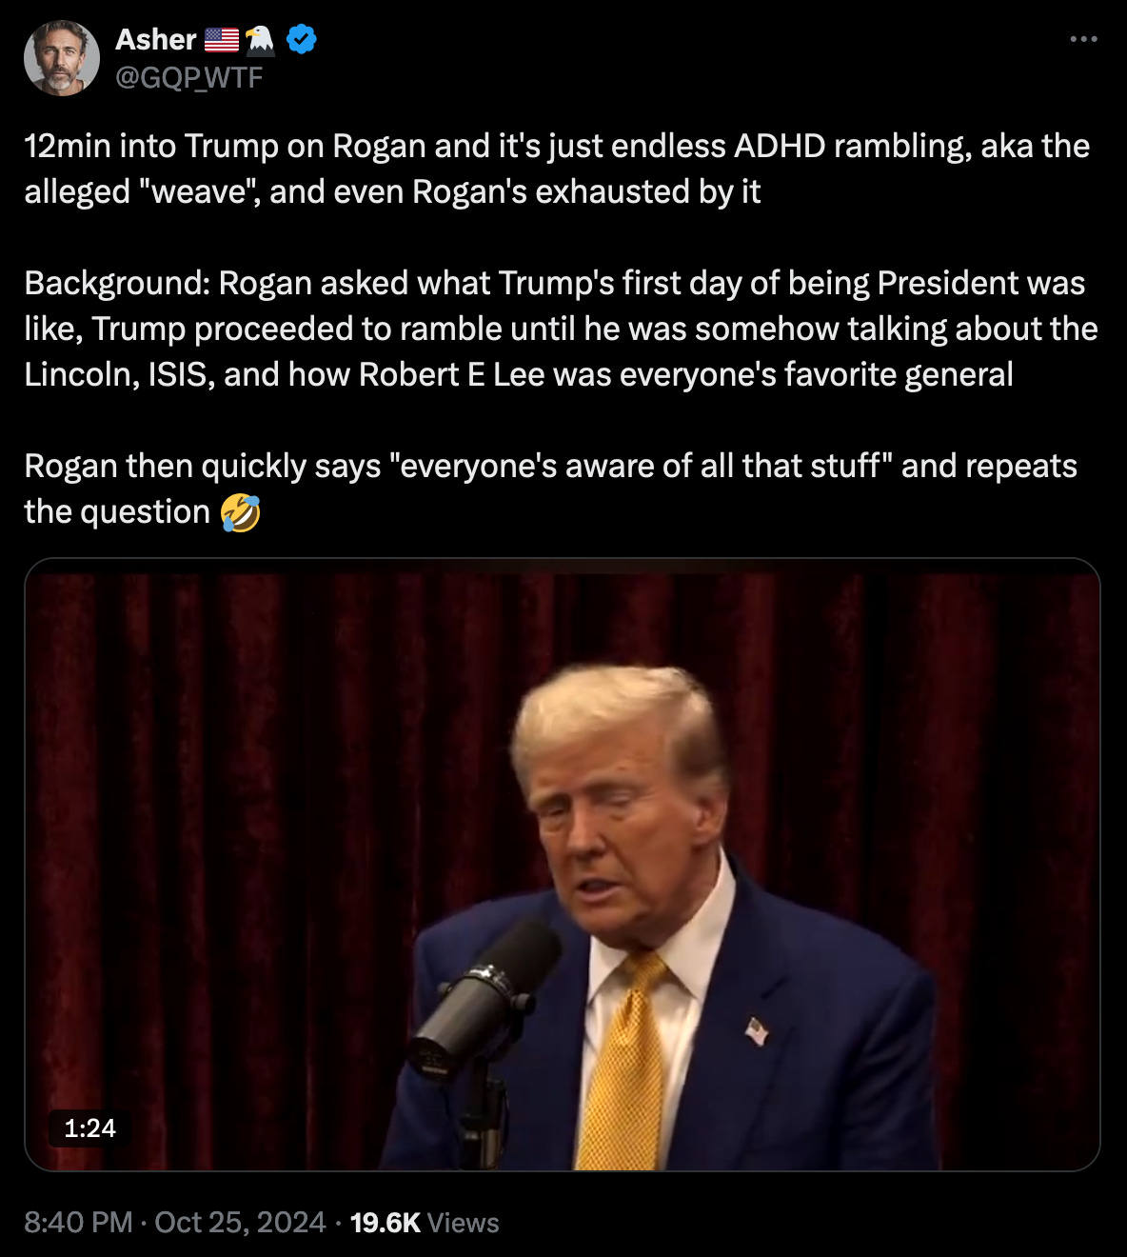The width and height of the screenshot is (1127, 1257).
Task: Click the blue verified checkmark badge
Action: coord(302,39)
